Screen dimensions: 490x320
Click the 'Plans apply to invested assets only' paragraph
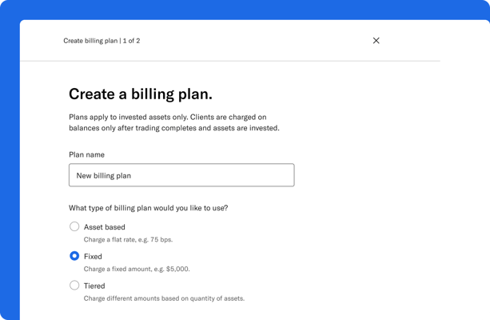174,122
